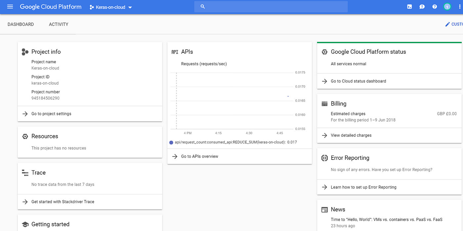The image size is (463, 231).
Task: Switch to the ACTIVITY tab
Action: point(59,24)
